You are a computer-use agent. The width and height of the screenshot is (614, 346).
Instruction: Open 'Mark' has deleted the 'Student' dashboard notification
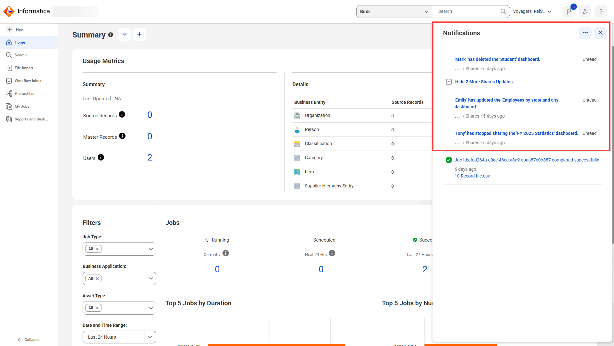497,59
